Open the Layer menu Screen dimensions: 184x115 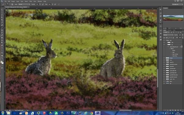coord(17,2)
